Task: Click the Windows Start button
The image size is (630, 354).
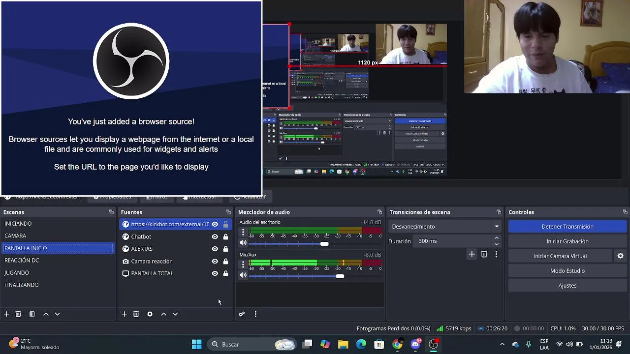Action: [196, 344]
